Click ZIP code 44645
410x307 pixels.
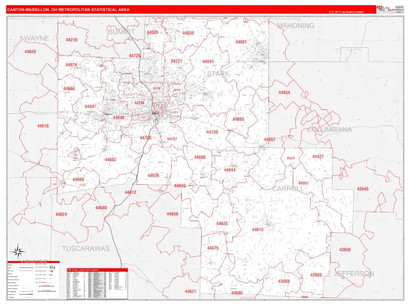point(30,52)
